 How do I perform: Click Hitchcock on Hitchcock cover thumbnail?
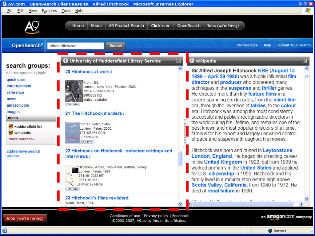72,176
